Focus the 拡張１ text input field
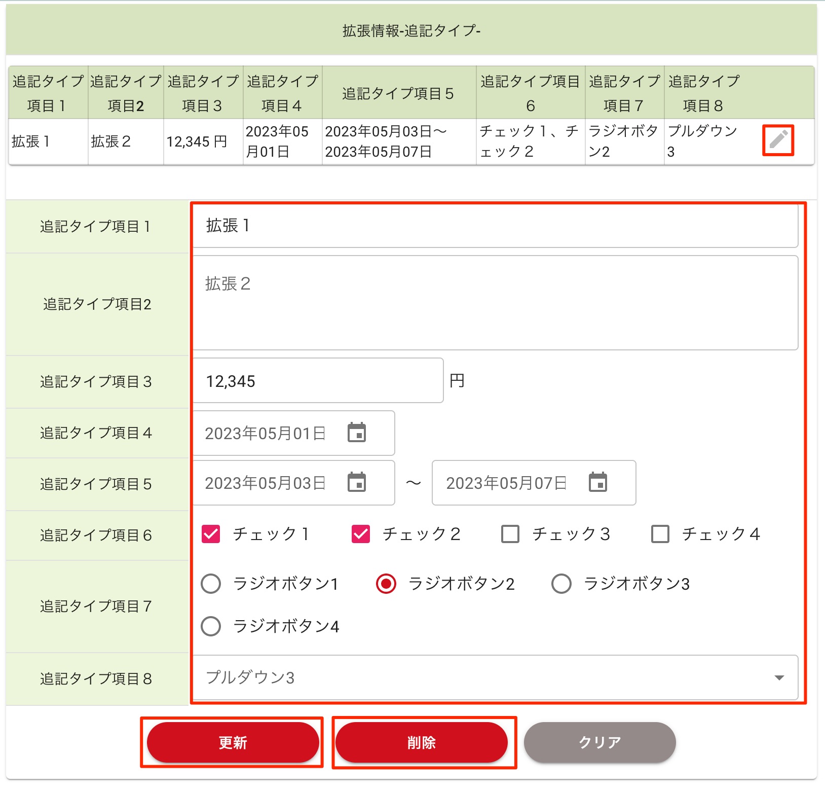The height and width of the screenshot is (787, 825). point(495,226)
